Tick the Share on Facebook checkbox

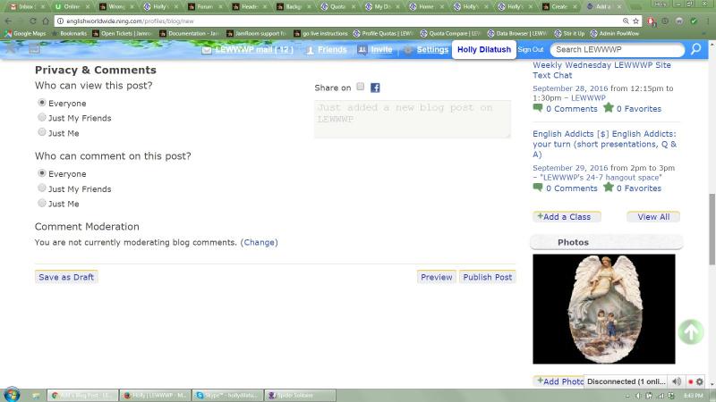coord(361,87)
